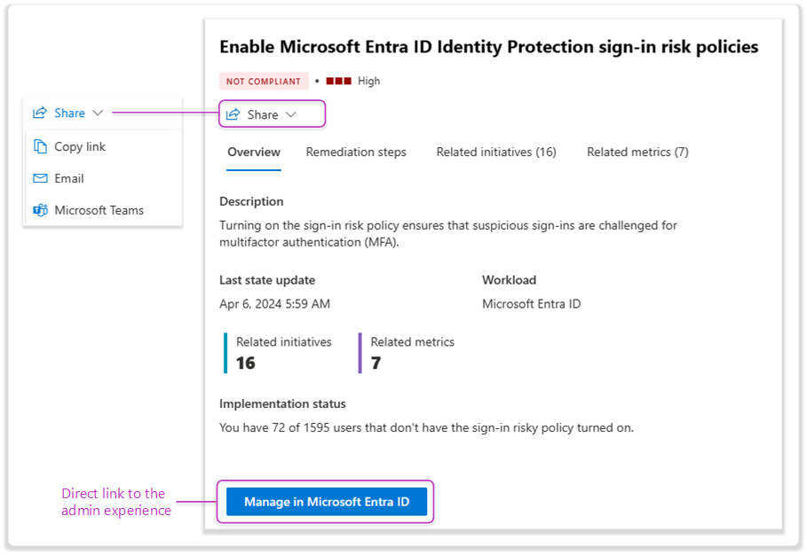Click the red High severity indicator squares
The image size is (807, 555).
[339, 81]
